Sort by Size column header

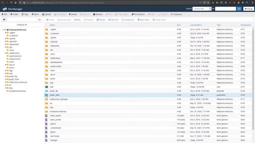tap(178, 25)
